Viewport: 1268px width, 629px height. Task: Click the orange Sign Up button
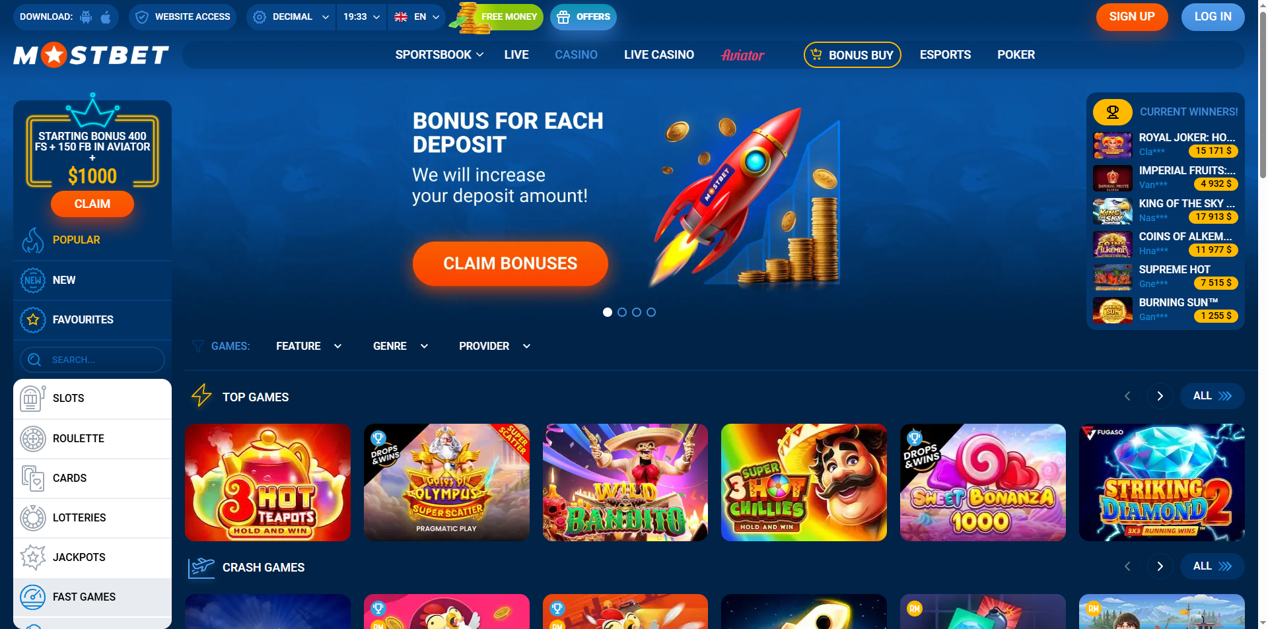coord(1132,17)
